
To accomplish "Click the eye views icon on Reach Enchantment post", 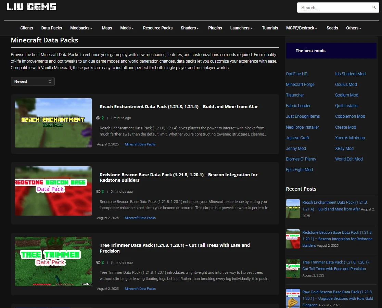I will (x=98, y=118).
